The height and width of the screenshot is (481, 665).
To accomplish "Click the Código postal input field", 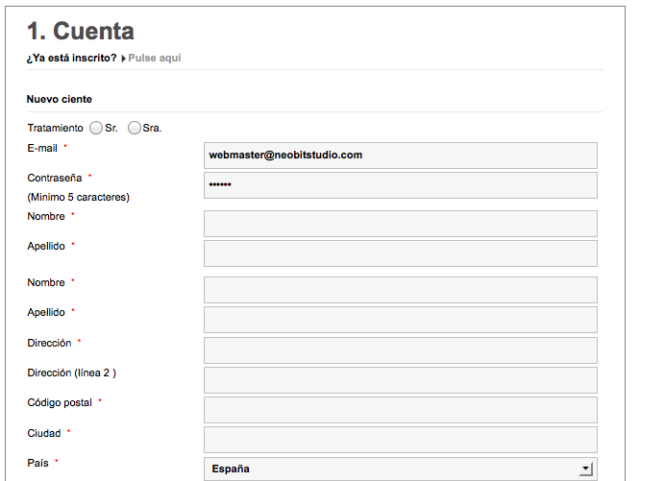I will coord(400,410).
